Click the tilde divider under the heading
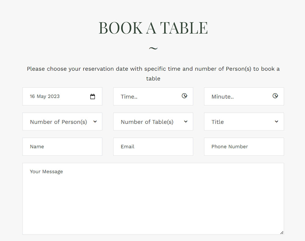The image size is (305, 241). coord(153,48)
